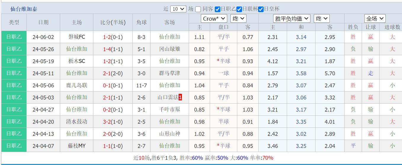Open the recent matches count dropdown showing 10
The image size is (402, 165).
[x=178, y=9]
